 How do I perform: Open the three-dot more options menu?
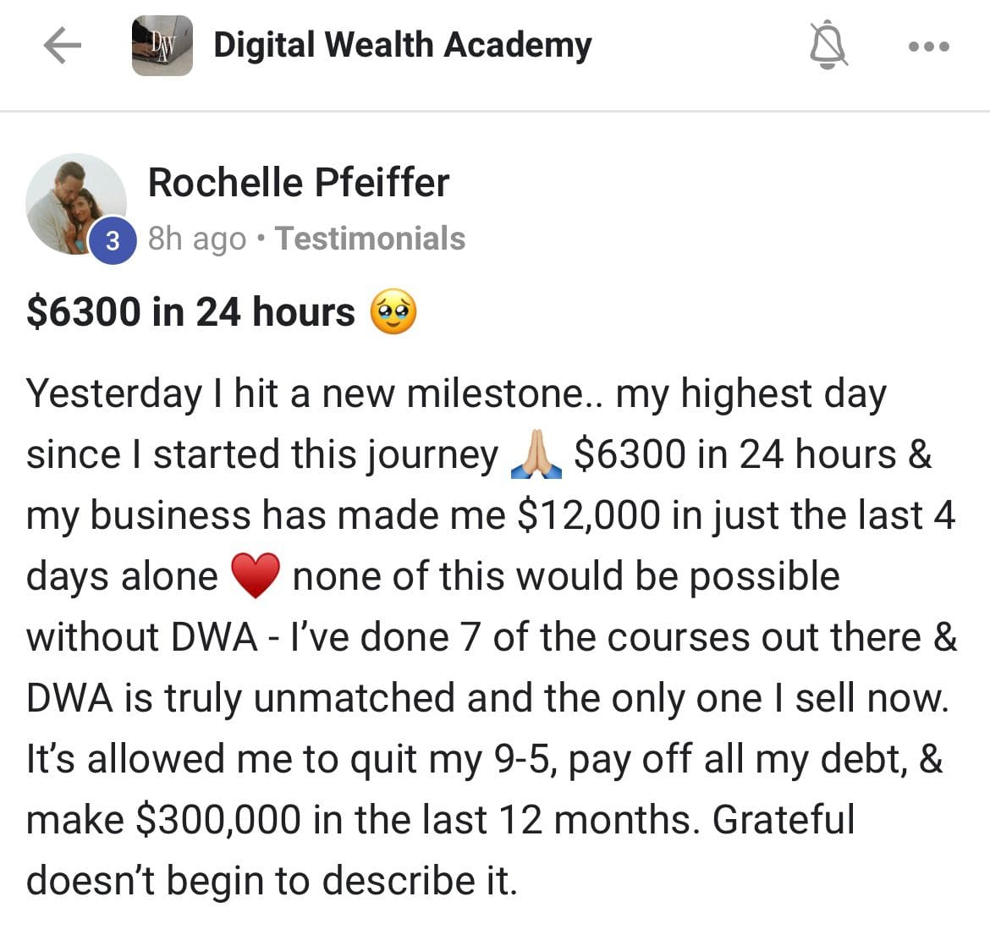(x=928, y=46)
